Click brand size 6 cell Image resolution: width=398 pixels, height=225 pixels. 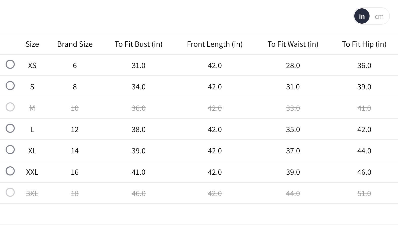pos(75,66)
